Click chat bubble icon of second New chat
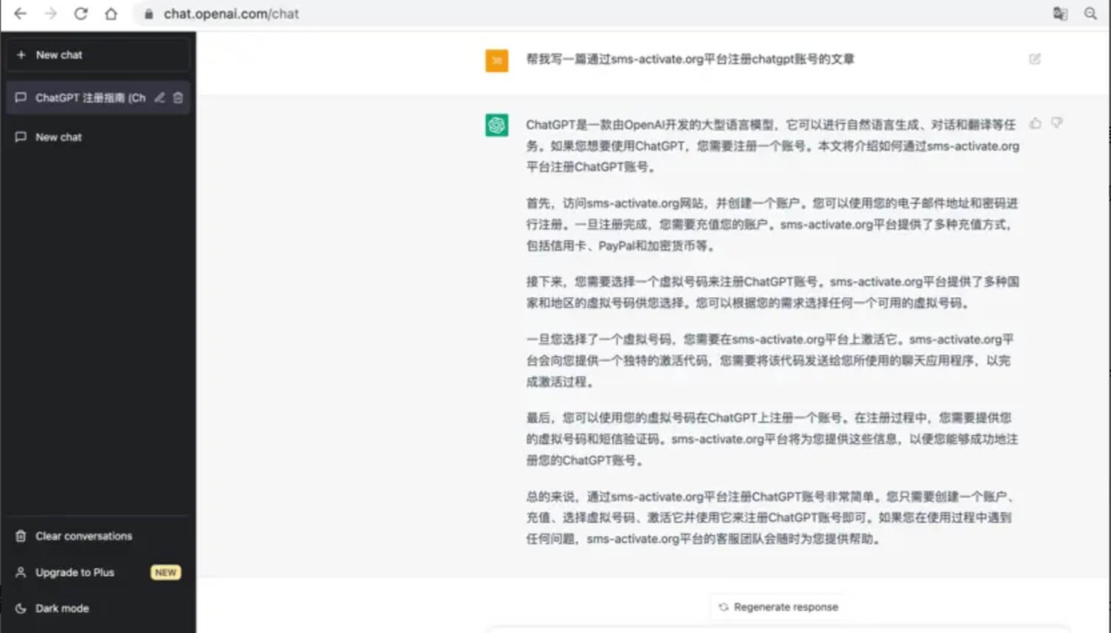The height and width of the screenshot is (633, 1111). (21, 137)
